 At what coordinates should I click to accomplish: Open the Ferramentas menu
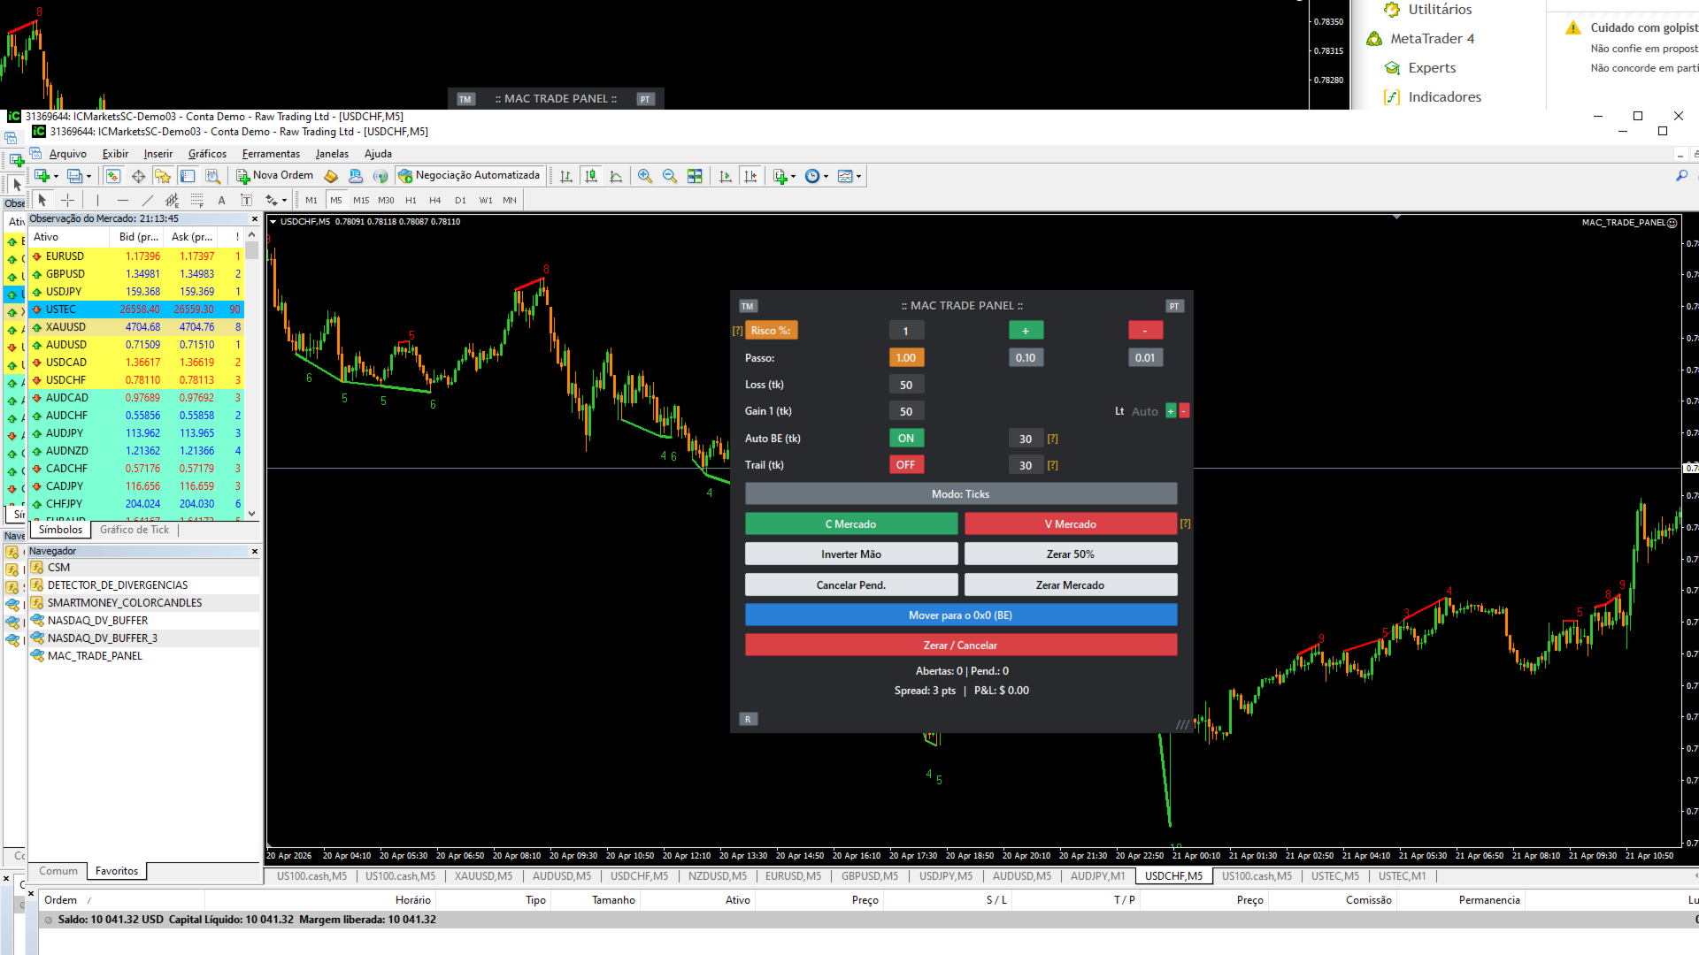271,154
